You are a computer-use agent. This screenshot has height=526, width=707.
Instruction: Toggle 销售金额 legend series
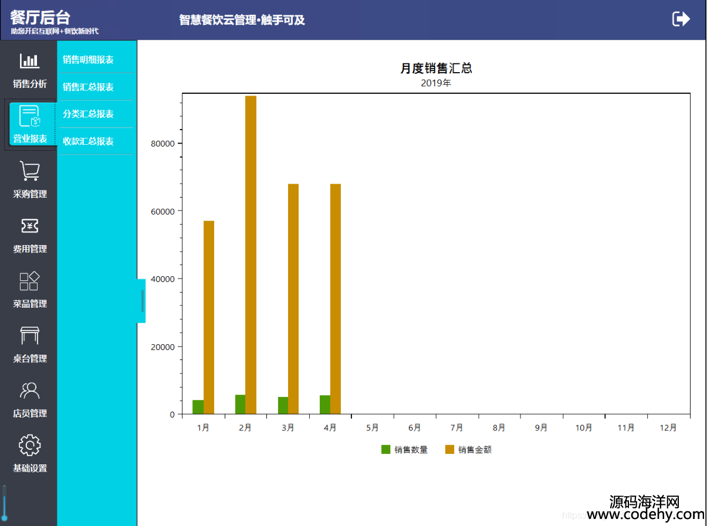pyautogui.click(x=468, y=450)
